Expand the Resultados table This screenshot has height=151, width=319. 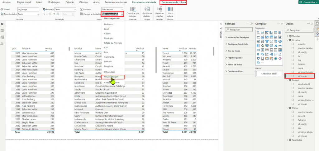point(287,140)
